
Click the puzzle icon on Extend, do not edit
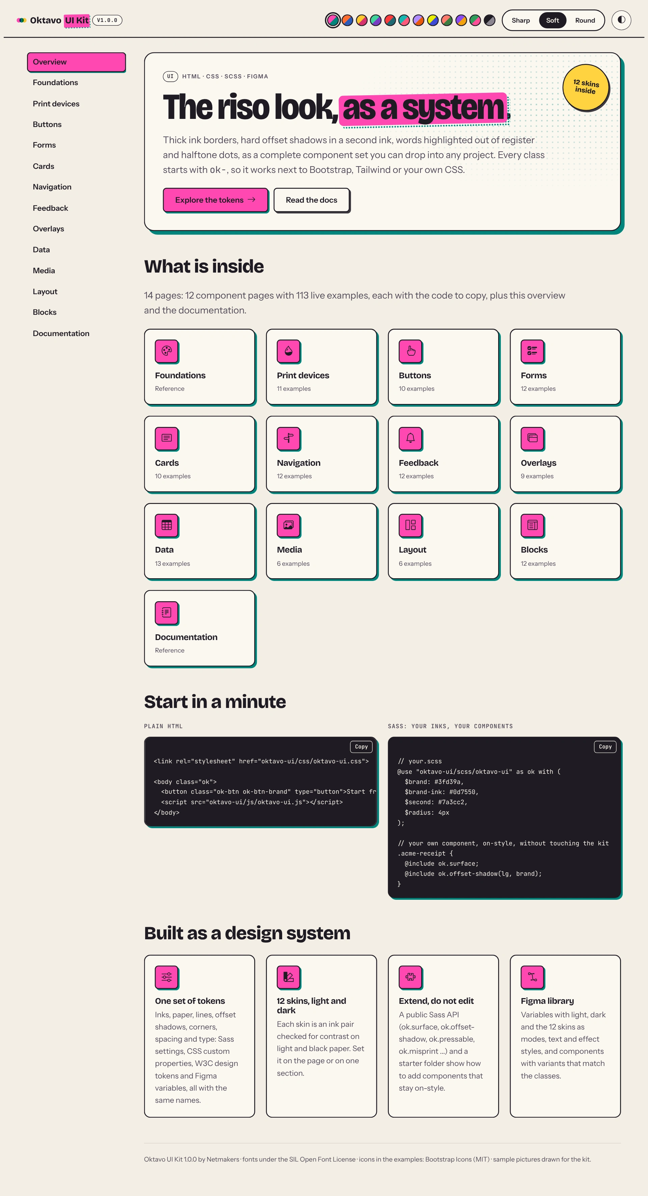click(x=410, y=977)
